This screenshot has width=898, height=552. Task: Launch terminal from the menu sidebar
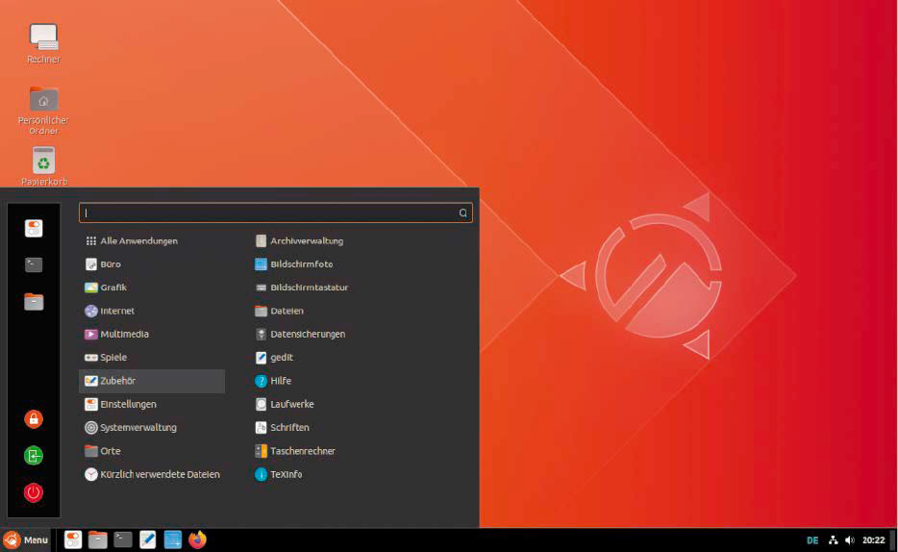click(x=34, y=264)
